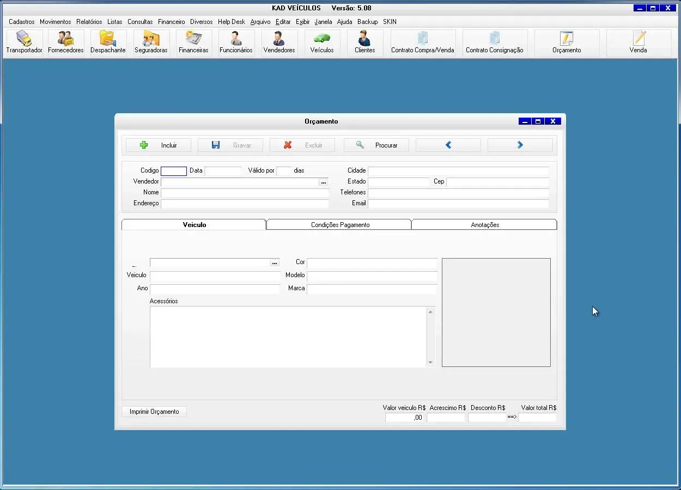Screen dimensions: 681x490
Task: Open the Transportador truck icon
Action: coord(24,42)
